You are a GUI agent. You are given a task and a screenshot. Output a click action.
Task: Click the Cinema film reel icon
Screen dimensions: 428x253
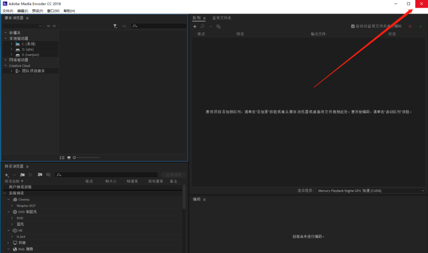[15, 200]
